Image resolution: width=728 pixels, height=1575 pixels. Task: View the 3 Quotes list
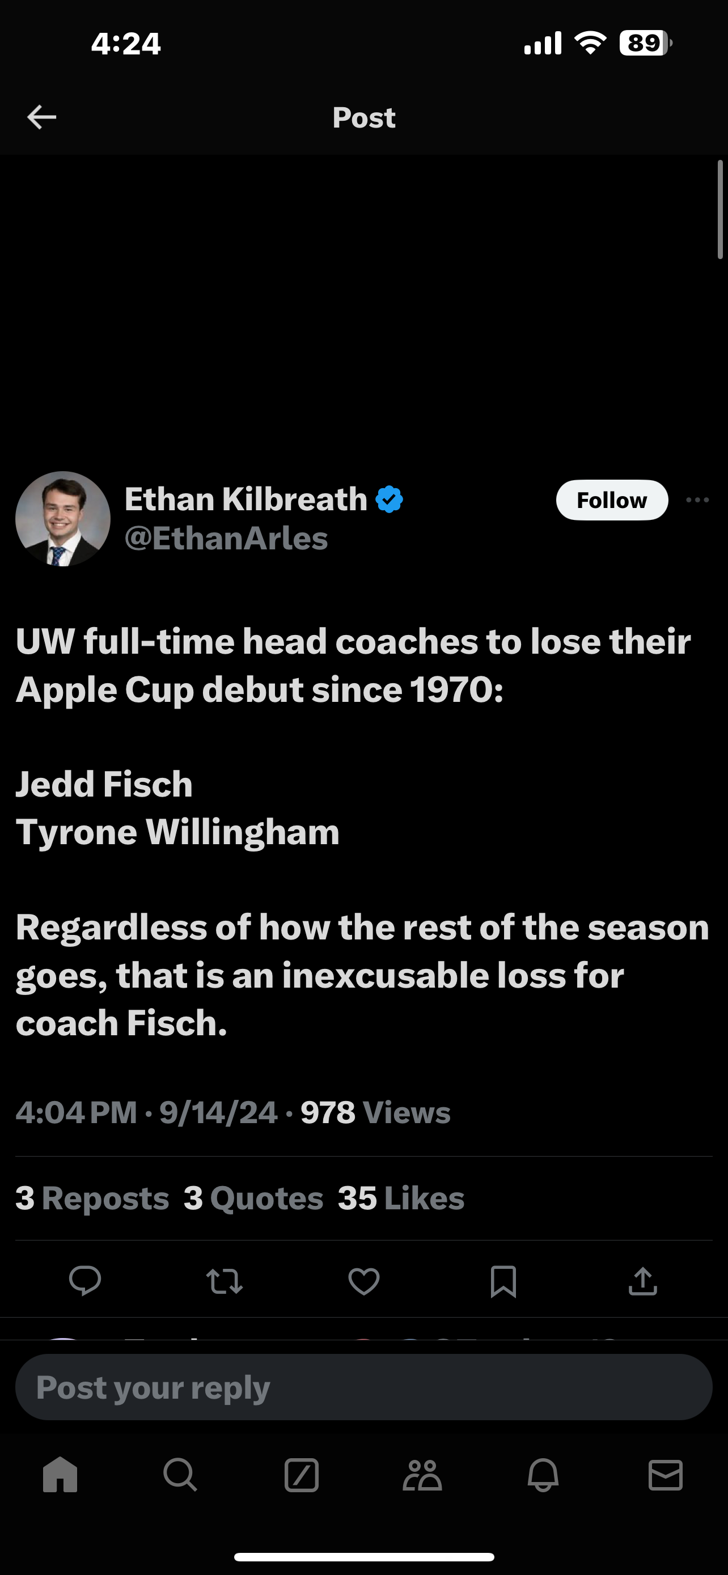pyautogui.click(x=253, y=1198)
